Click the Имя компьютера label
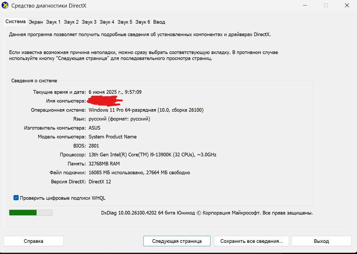 click(x=66, y=101)
